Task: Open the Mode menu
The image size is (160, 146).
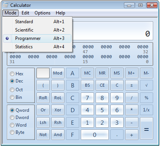Action: [x=10, y=13]
